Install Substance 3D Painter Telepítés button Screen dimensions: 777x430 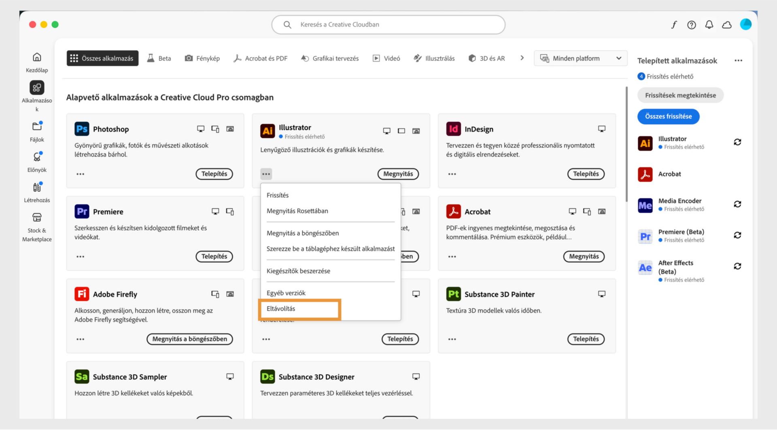click(586, 339)
